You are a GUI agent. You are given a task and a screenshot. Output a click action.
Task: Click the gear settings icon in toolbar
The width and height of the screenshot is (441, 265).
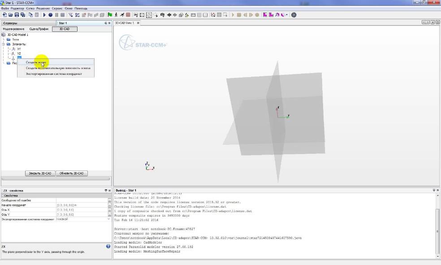(x=294, y=15)
